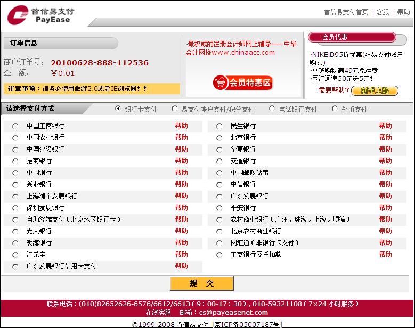Select 银行卡支付 payment method

(118, 108)
